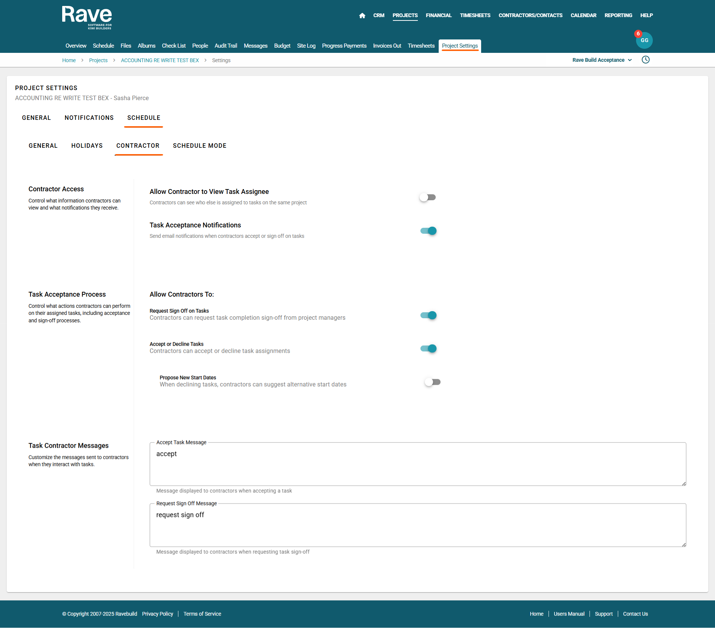
Task: Open the Financial menu in top navigation
Action: tap(438, 15)
